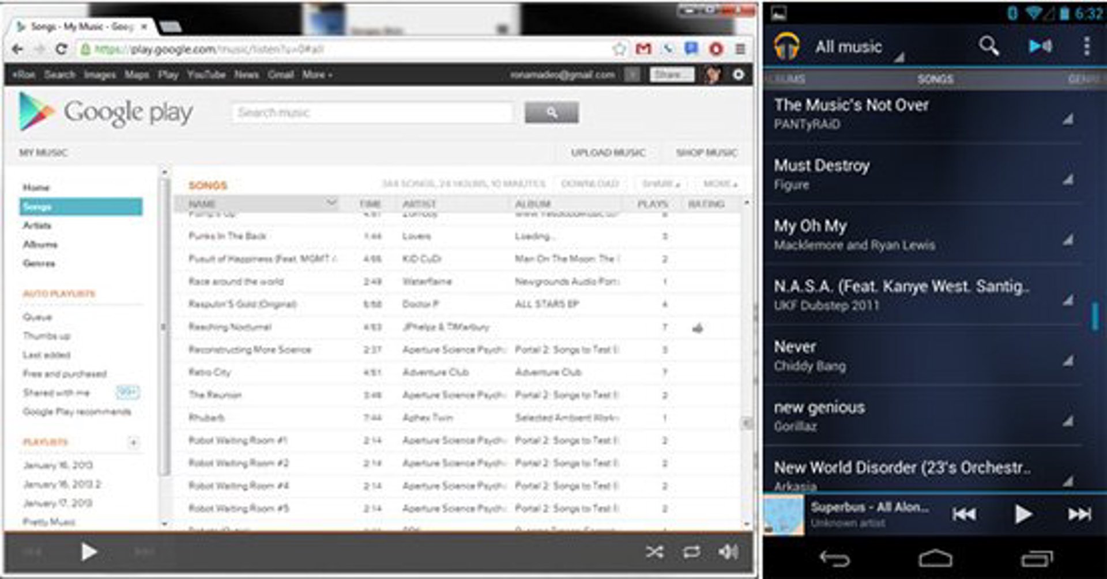Open the Gmail extension icon in Chrome toolbar
The height and width of the screenshot is (579, 1107).
(x=643, y=49)
